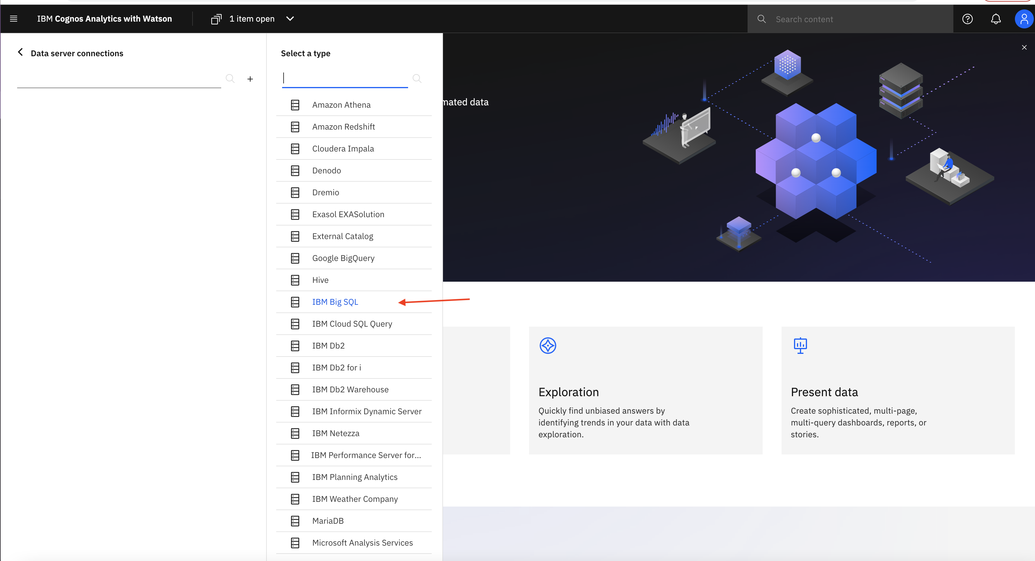Click IBM Cognos Analytics with Watson title
Screen dimensions: 1035x561
click(104, 19)
